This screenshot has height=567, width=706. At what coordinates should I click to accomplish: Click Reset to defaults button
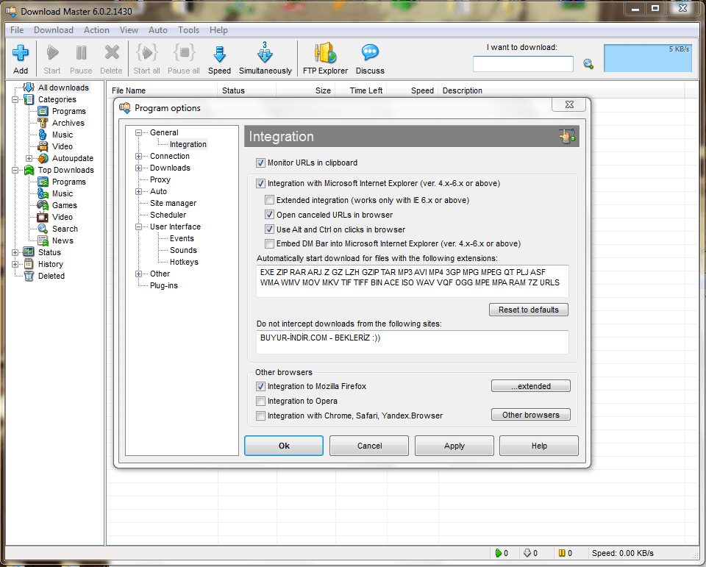(529, 310)
